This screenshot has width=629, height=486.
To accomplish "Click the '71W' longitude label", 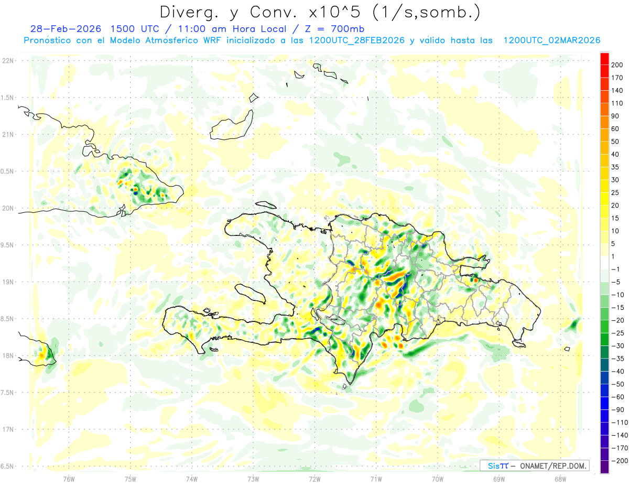I will 376,479.
